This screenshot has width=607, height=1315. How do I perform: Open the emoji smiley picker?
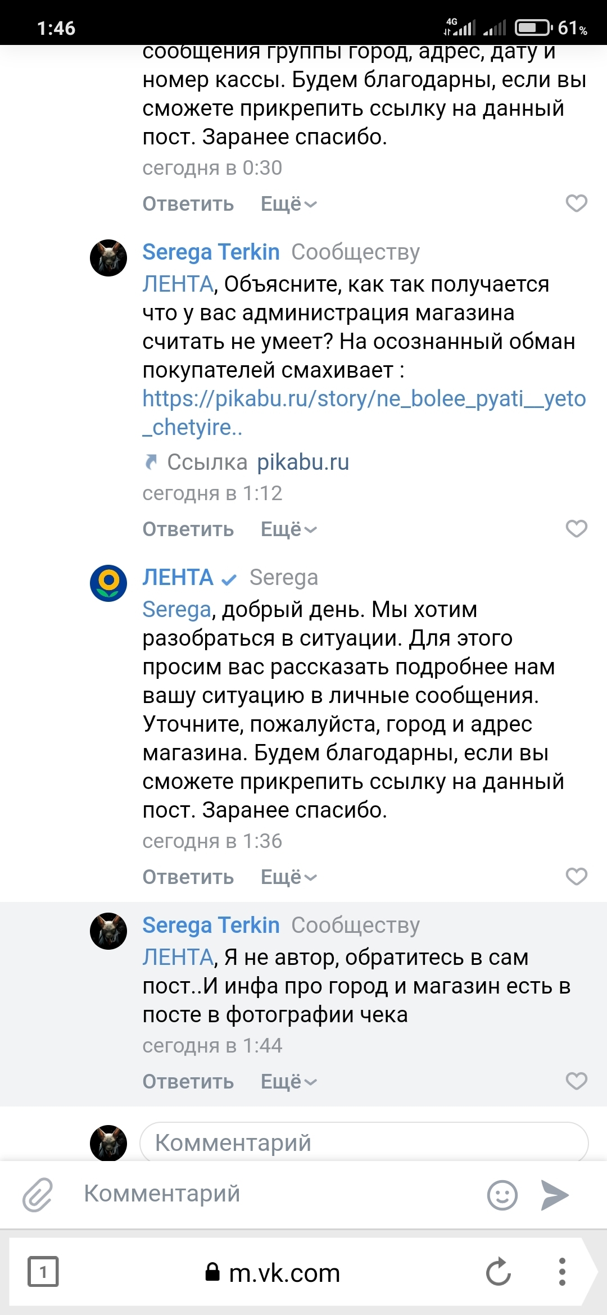pyautogui.click(x=502, y=1195)
